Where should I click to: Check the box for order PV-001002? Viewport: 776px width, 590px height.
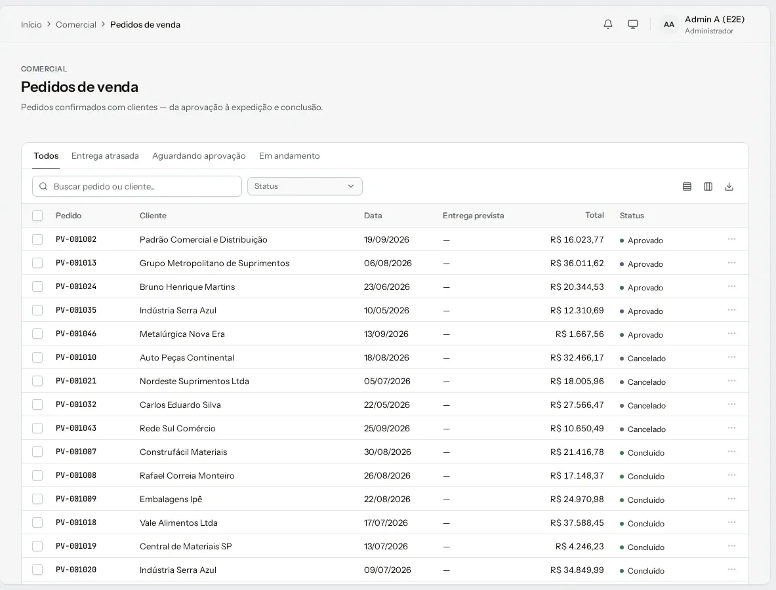[x=37, y=239]
